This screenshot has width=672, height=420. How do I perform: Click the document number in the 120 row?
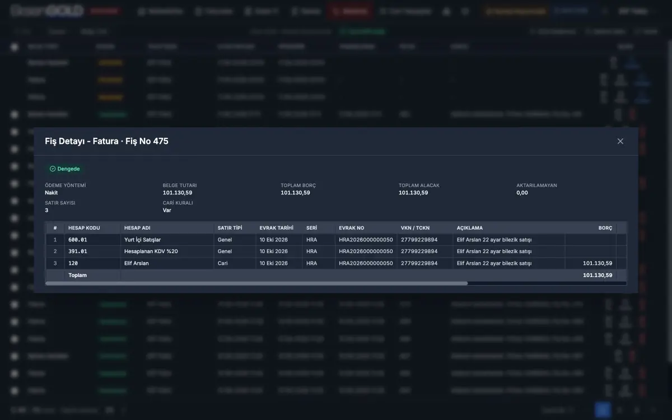[x=366, y=263]
